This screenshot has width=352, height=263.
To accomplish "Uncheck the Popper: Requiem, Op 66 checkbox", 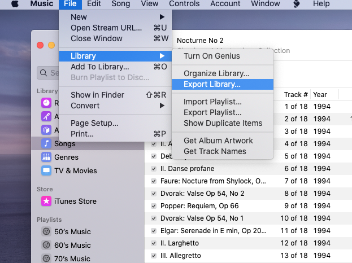I will (x=154, y=206).
